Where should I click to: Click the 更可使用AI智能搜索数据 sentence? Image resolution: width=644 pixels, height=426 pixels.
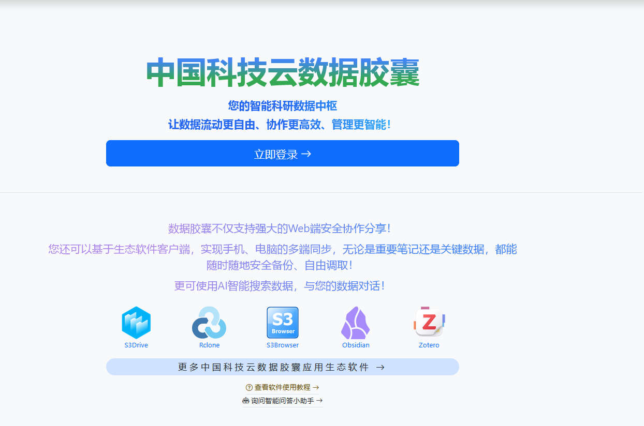point(280,286)
